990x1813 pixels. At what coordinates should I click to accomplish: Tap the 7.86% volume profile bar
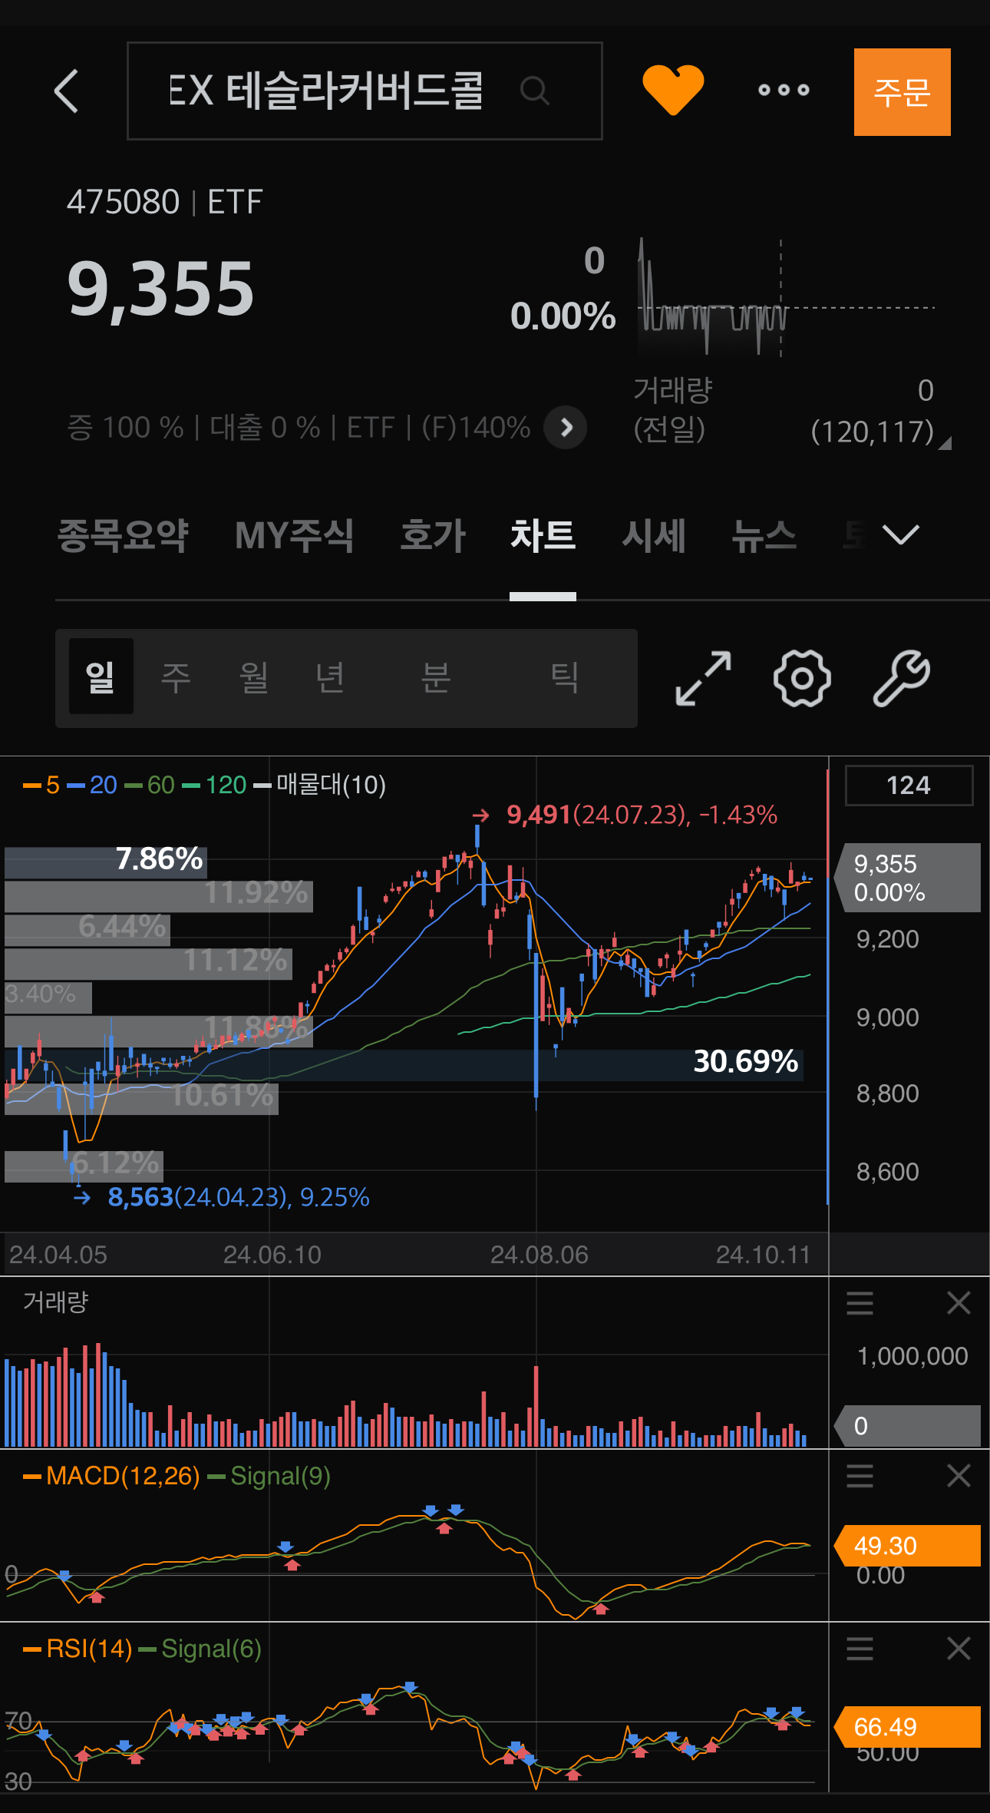pyautogui.click(x=106, y=862)
